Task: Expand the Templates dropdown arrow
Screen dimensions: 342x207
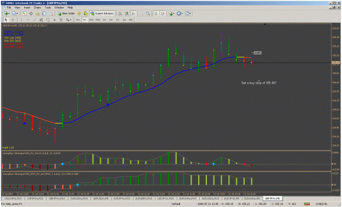Action: (190, 14)
